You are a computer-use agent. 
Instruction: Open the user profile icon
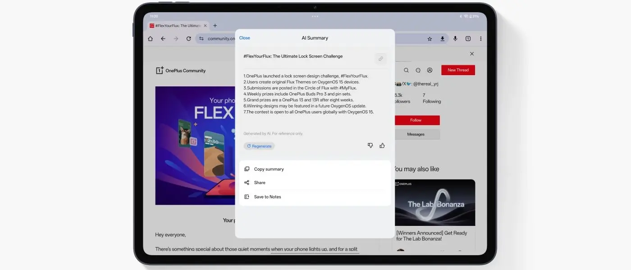[x=430, y=70]
